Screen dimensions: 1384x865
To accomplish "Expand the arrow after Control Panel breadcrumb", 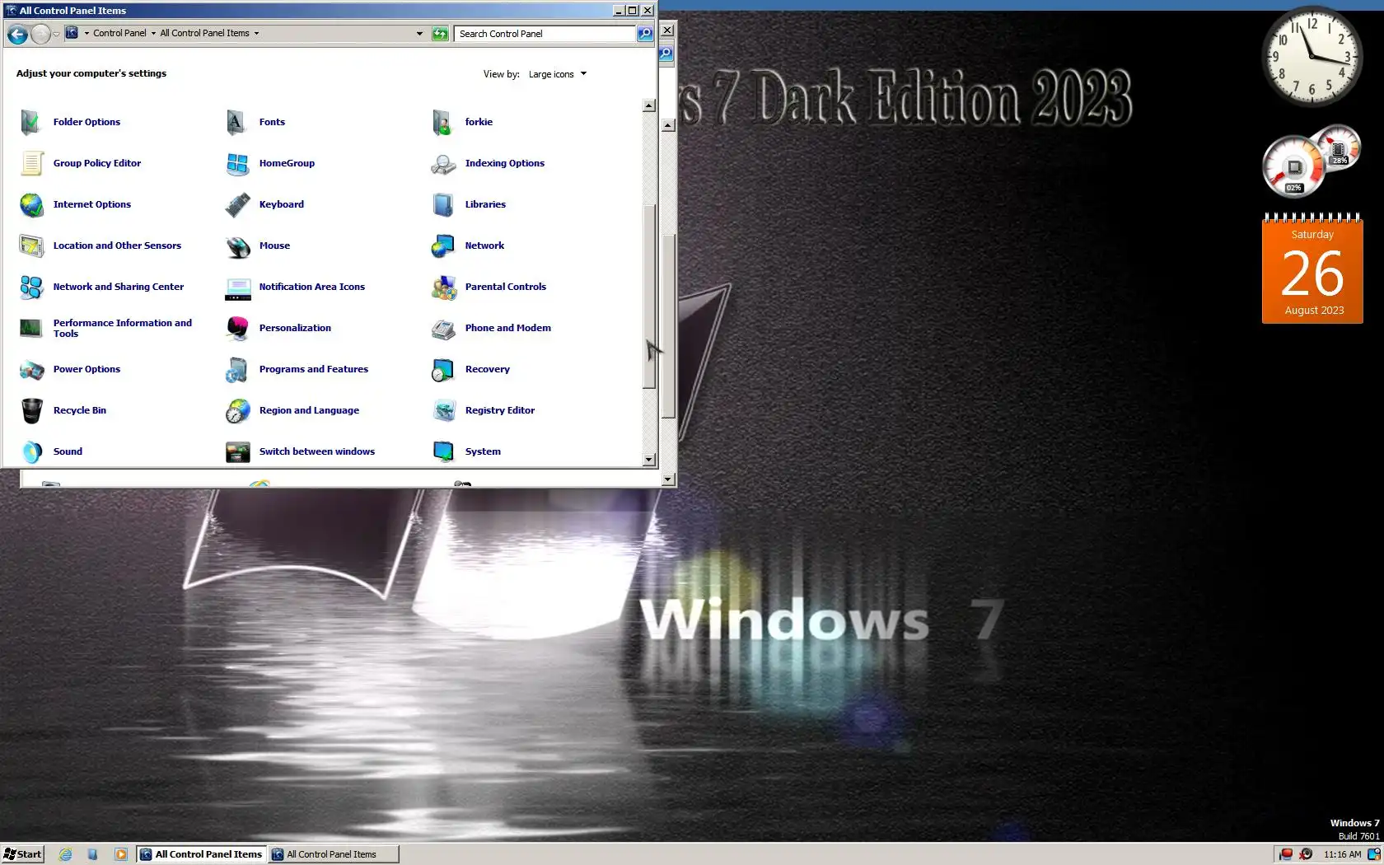I will [x=153, y=34].
